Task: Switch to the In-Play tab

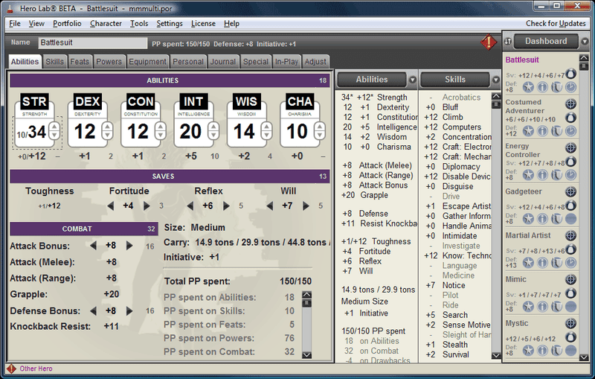Action: pyautogui.click(x=286, y=62)
